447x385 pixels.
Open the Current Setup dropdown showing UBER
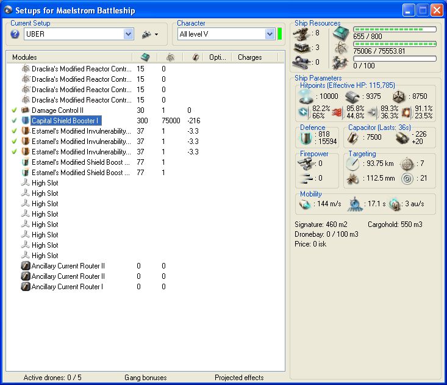click(128, 34)
